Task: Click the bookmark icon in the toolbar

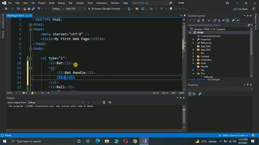Action: [171, 9]
